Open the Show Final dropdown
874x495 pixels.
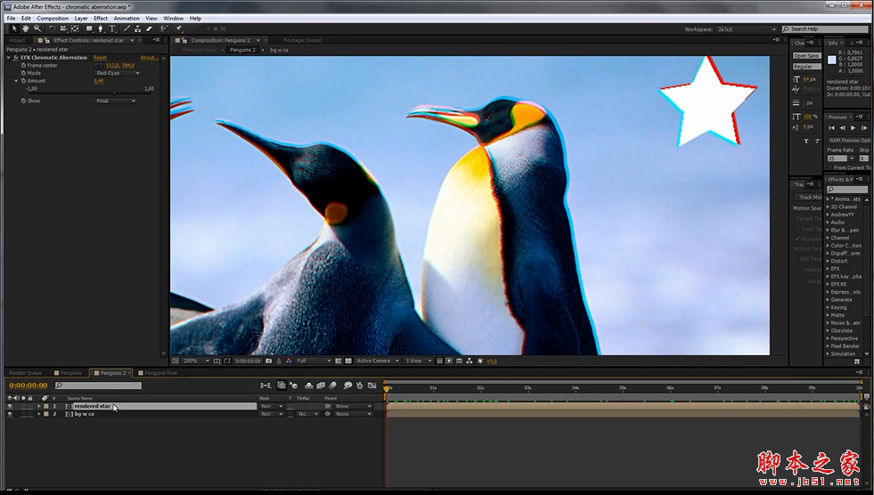pos(116,101)
